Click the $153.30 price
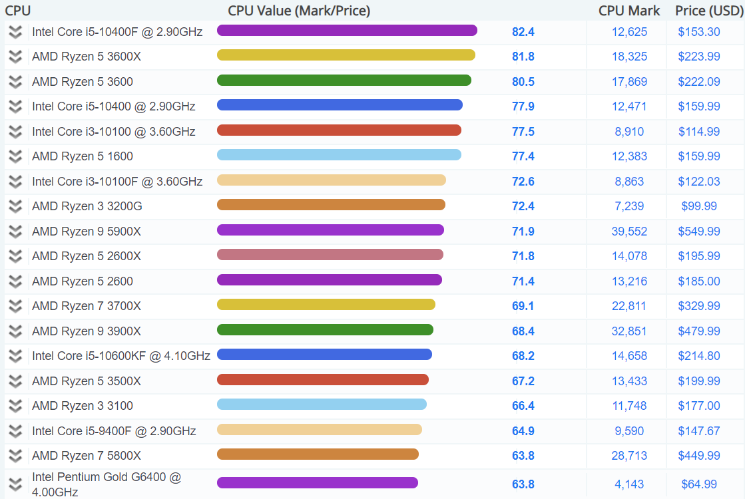The image size is (745, 499). [699, 32]
